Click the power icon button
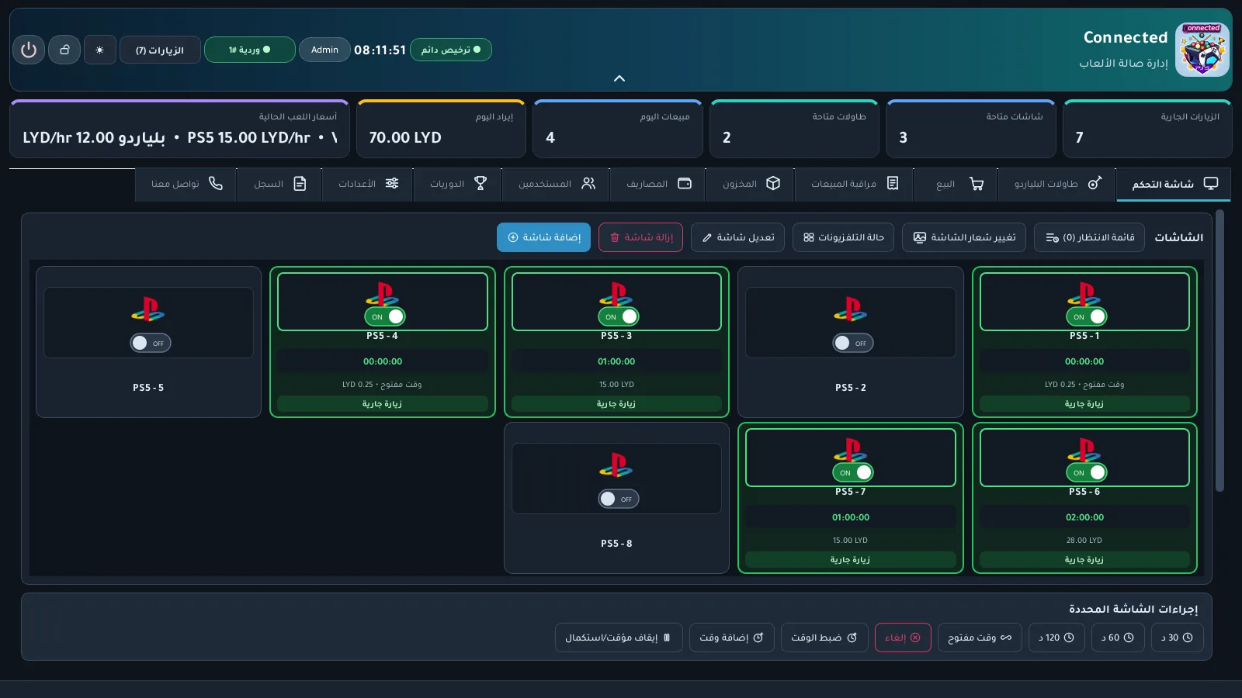 click(29, 50)
